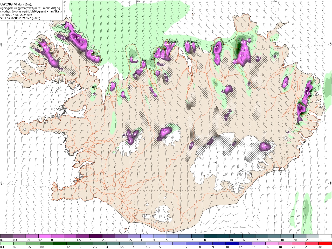Click the '3.7' precipitation value in the east
The height and width of the screenshot is (249, 332).
(x=299, y=106)
